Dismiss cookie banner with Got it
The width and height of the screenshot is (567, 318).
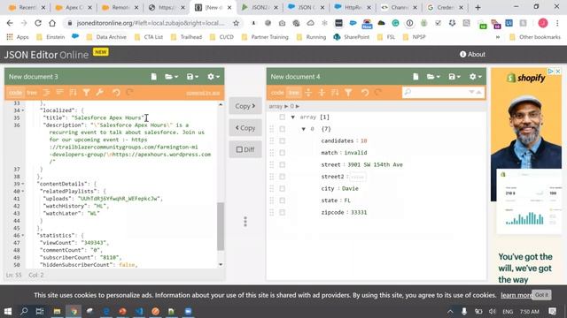click(x=541, y=294)
